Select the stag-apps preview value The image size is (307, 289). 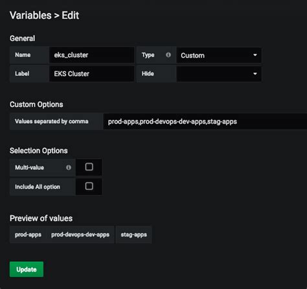tap(134, 235)
